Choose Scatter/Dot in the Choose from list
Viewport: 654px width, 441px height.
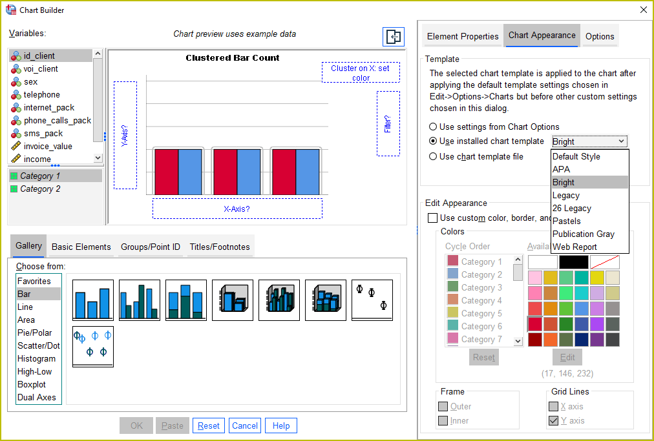click(x=39, y=346)
